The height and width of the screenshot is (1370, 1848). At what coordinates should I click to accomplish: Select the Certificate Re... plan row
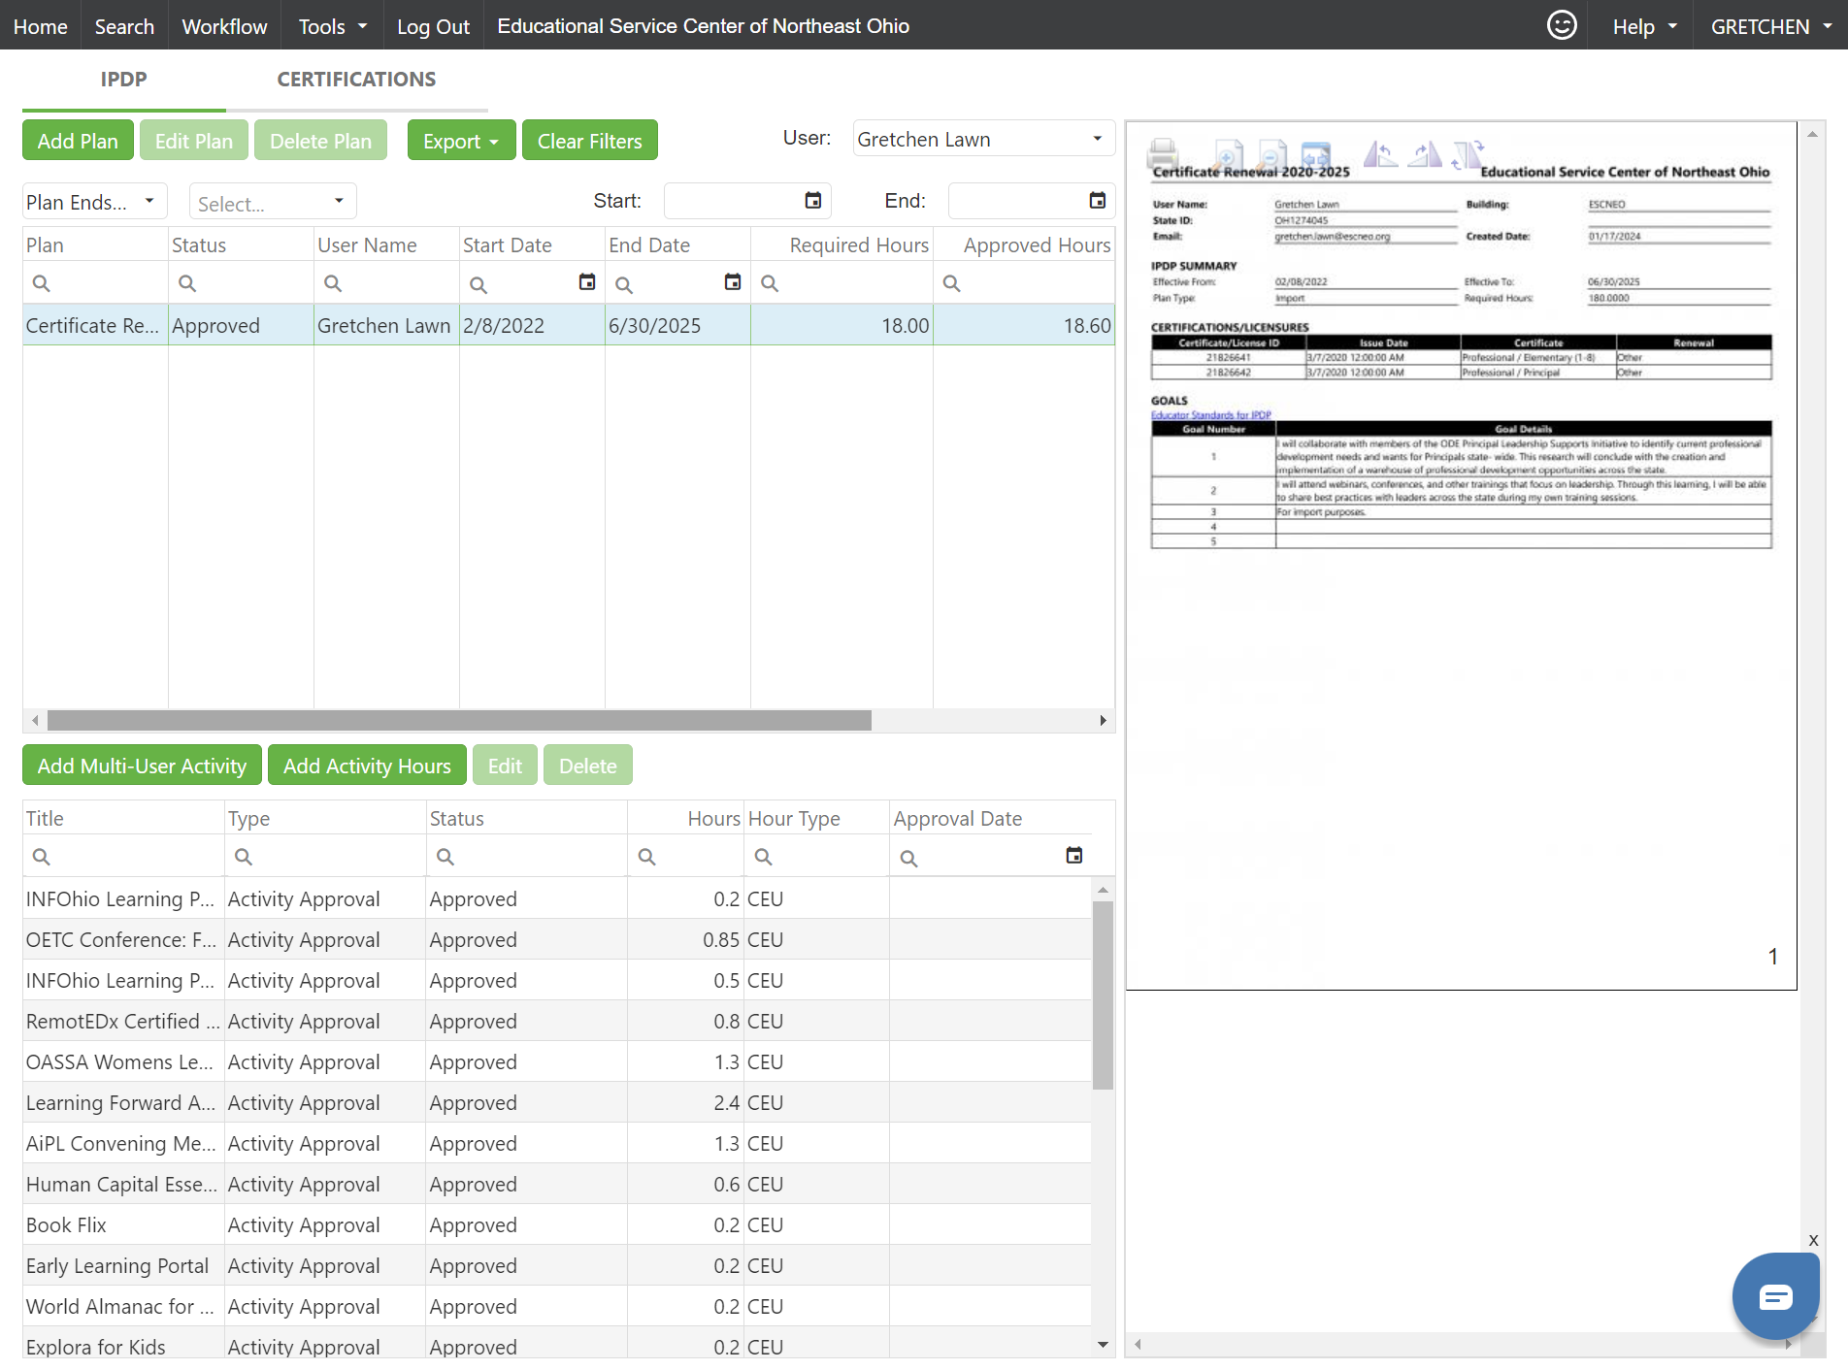[568, 325]
